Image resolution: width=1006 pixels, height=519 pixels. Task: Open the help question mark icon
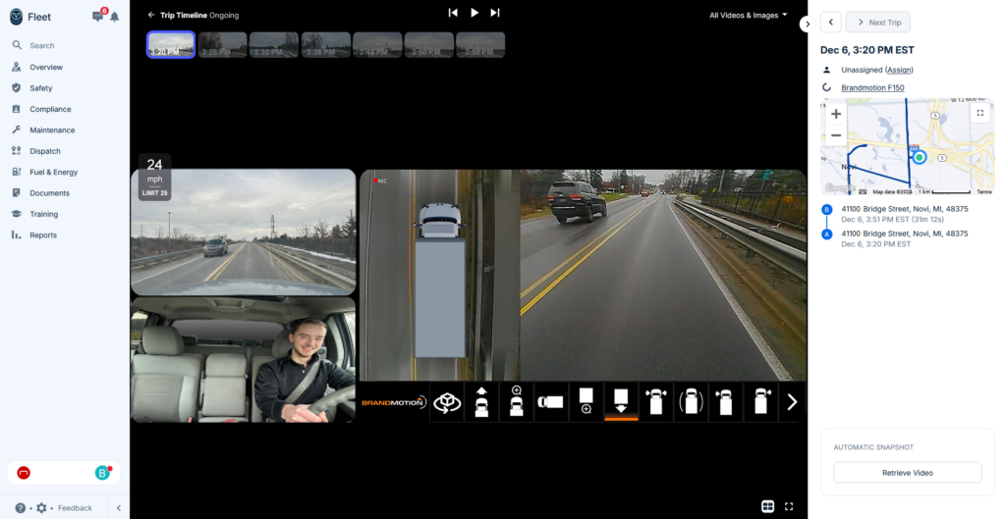21,508
